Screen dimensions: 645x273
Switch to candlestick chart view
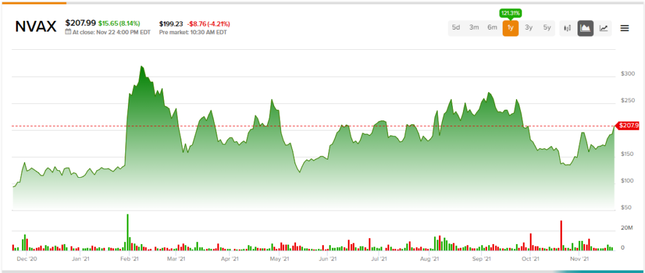(x=567, y=28)
